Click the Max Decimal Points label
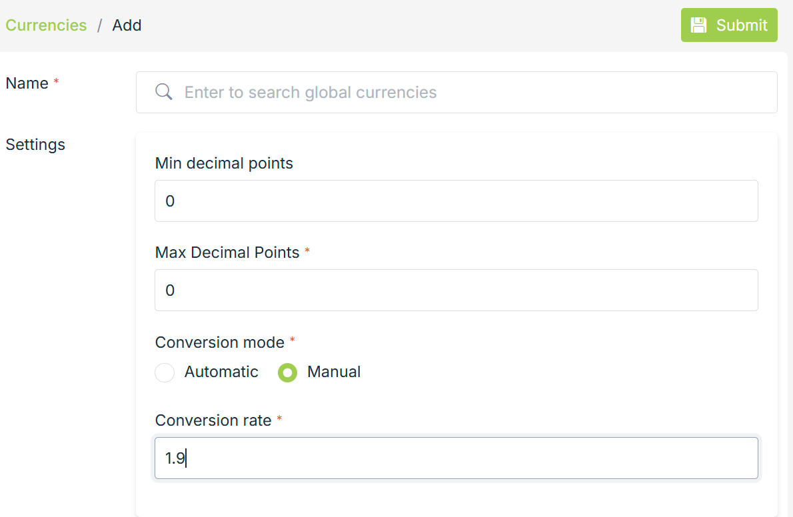 pos(227,253)
